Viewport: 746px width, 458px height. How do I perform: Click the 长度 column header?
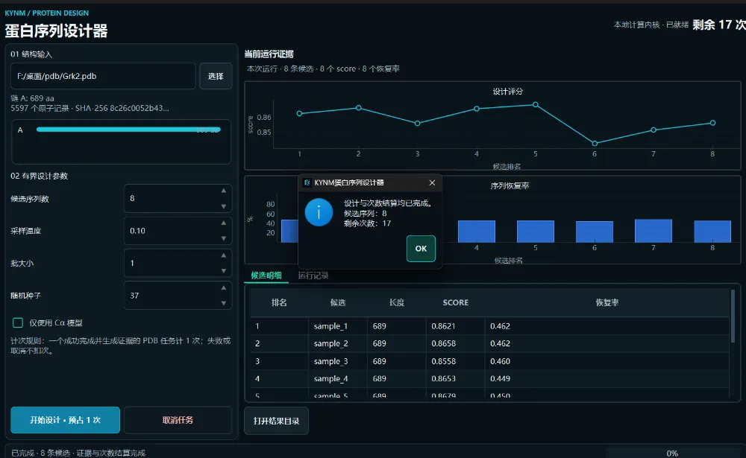tap(397, 302)
